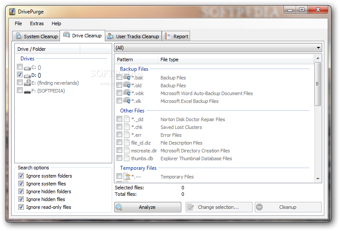Enable the *.err pattern checkbox

(x=119, y=134)
